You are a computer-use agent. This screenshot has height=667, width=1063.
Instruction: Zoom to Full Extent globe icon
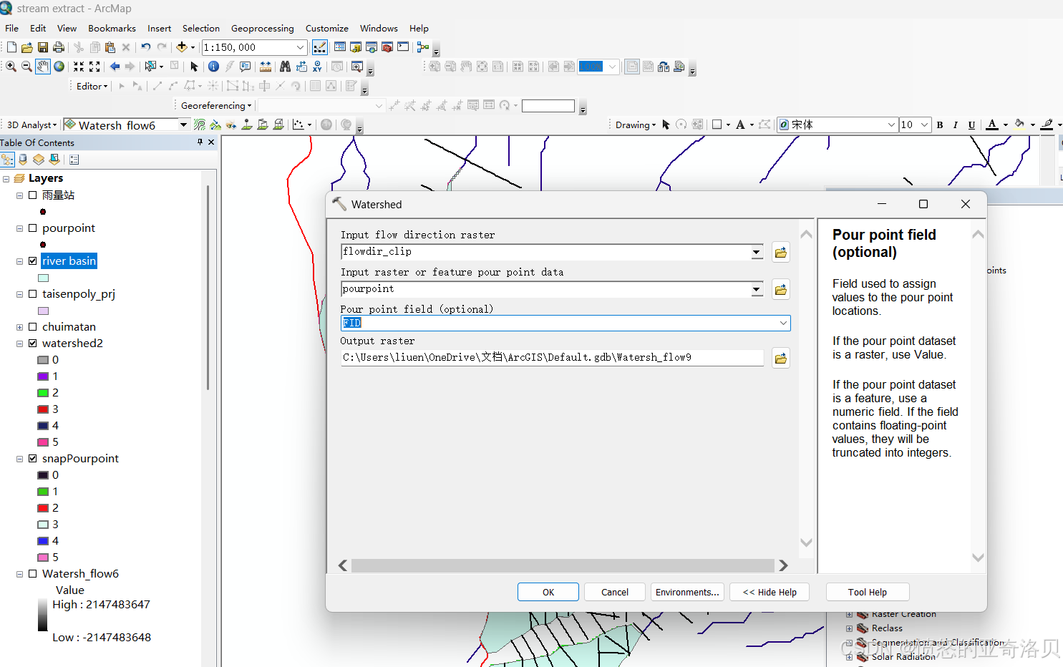tap(59, 67)
